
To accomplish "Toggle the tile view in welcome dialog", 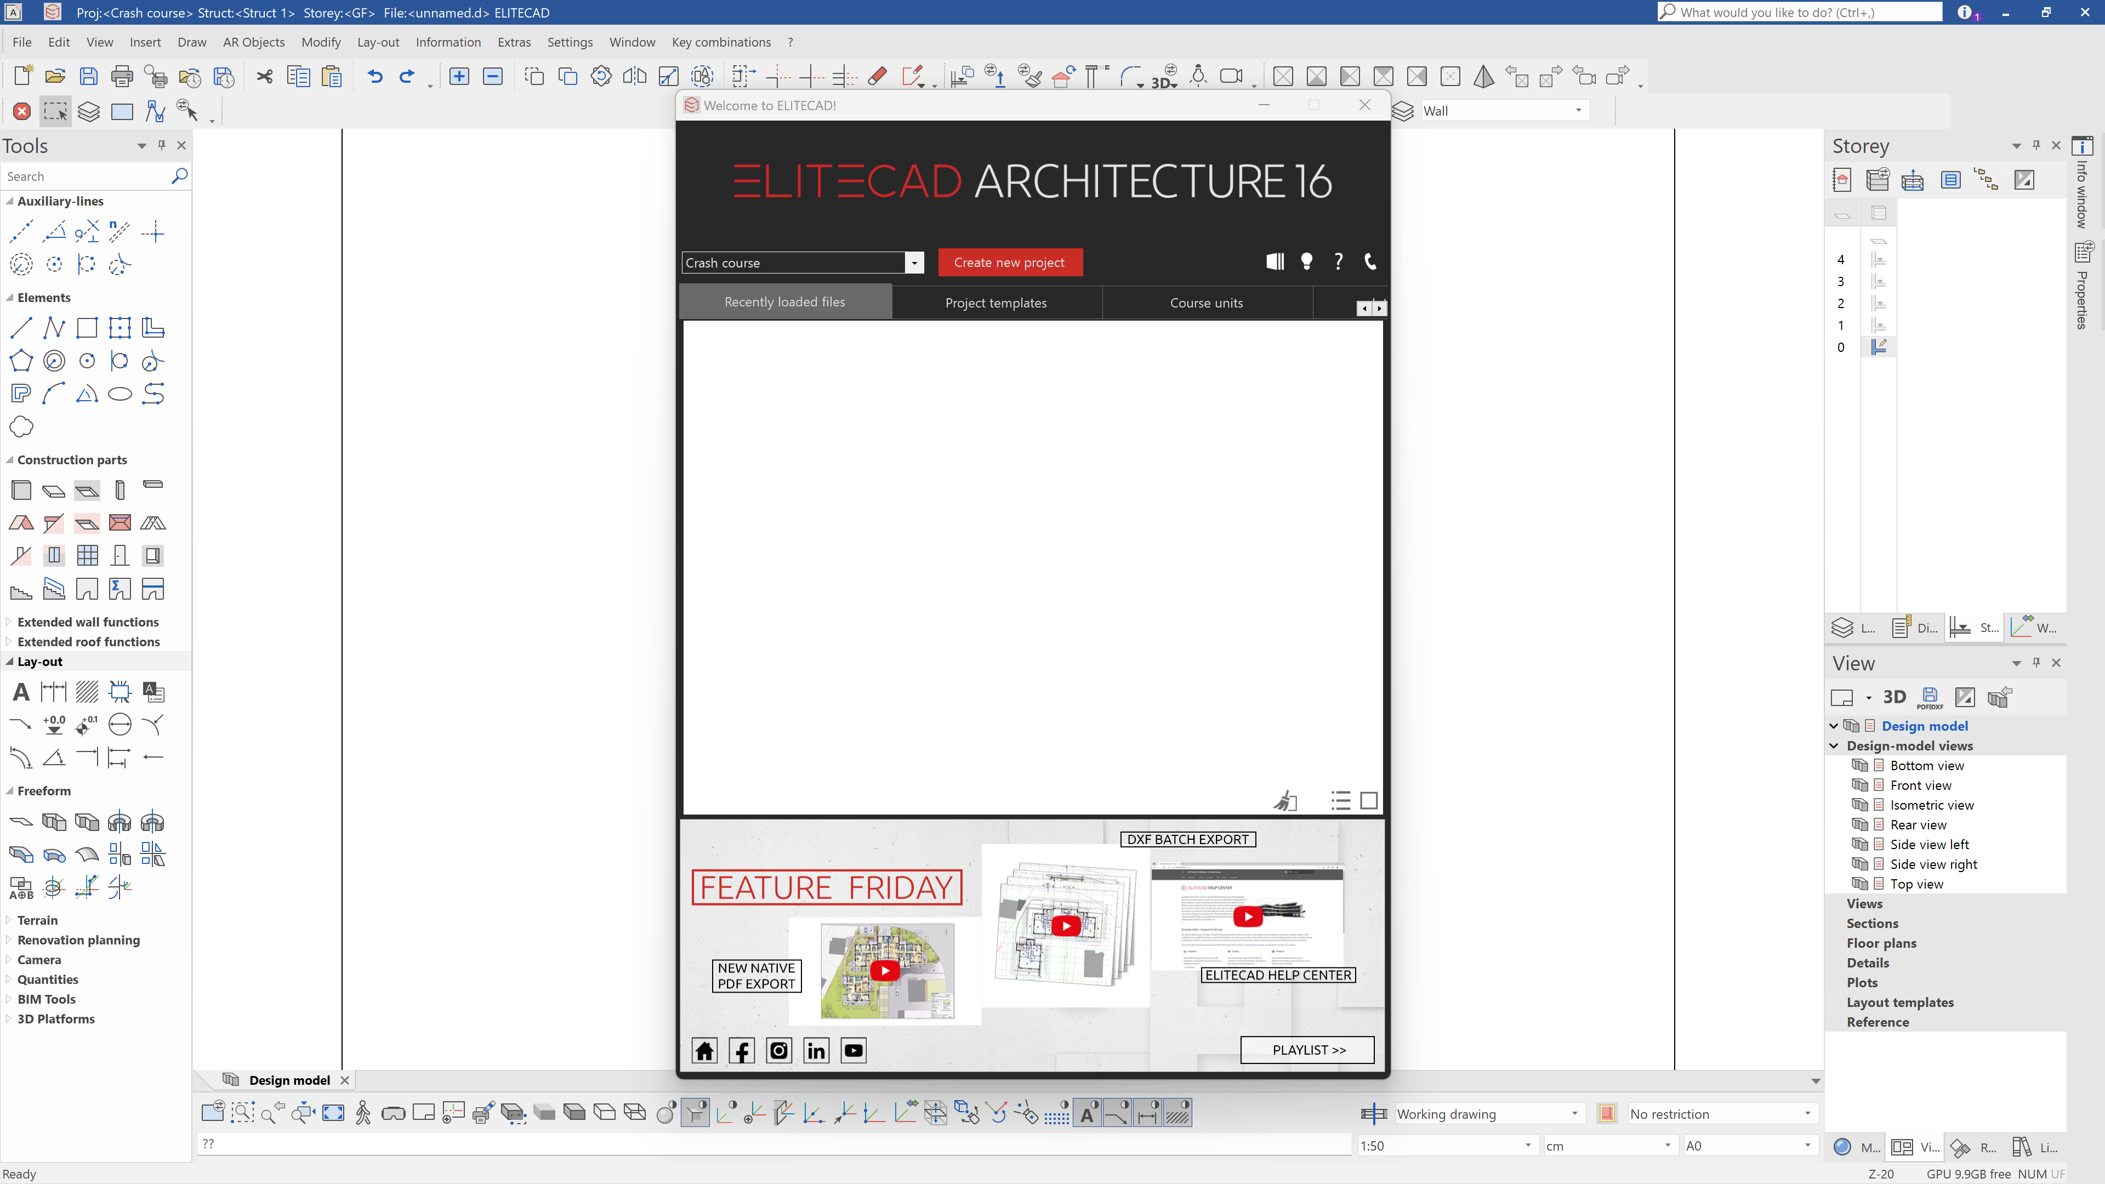I will (x=1369, y=800).
